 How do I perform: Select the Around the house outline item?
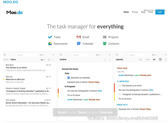(70, 69)
